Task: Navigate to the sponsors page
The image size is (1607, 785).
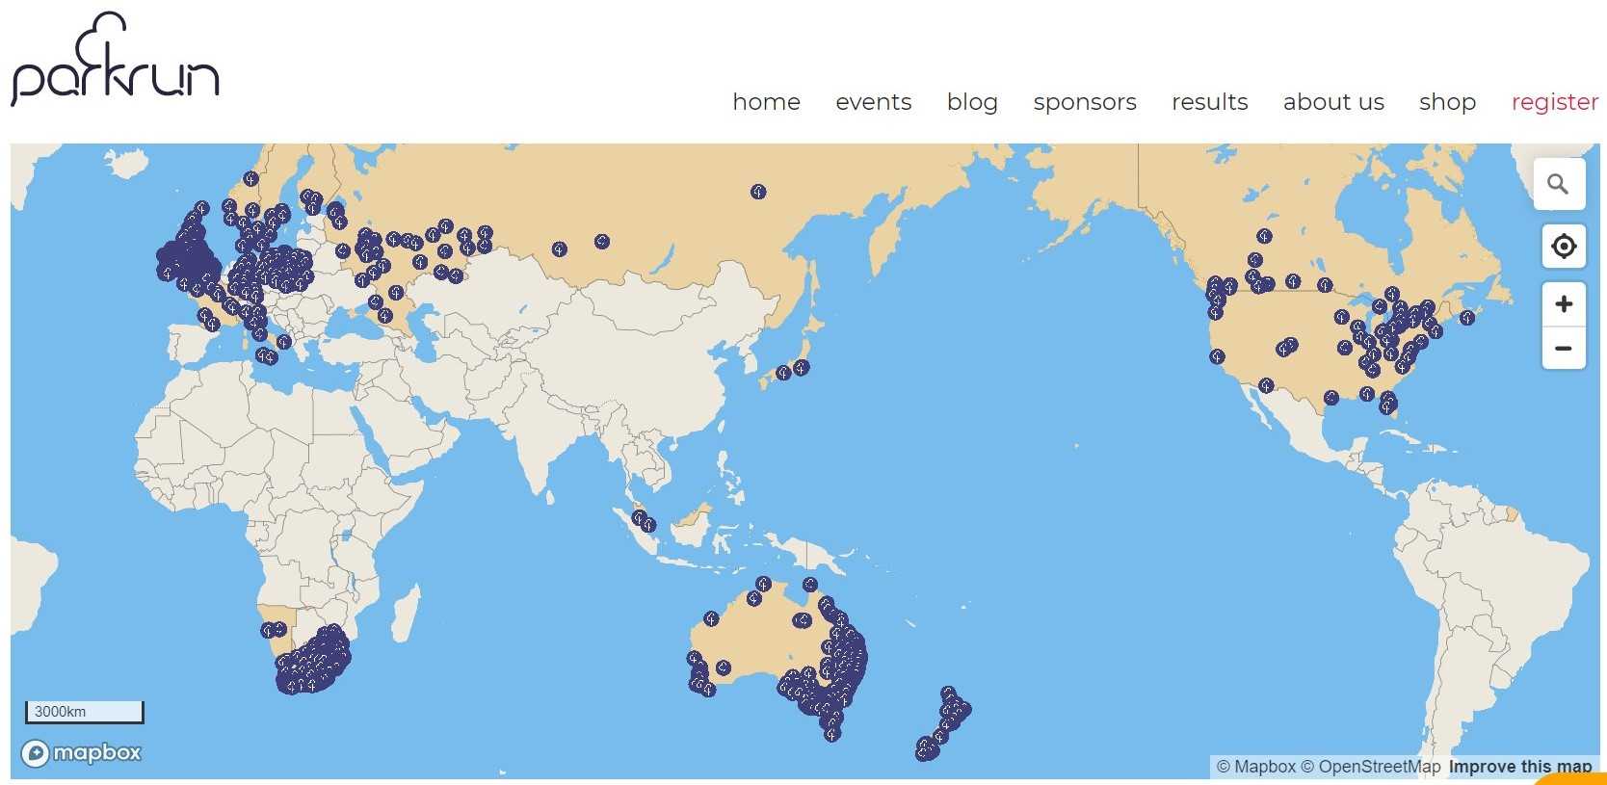Action: tap(1084, 102)
